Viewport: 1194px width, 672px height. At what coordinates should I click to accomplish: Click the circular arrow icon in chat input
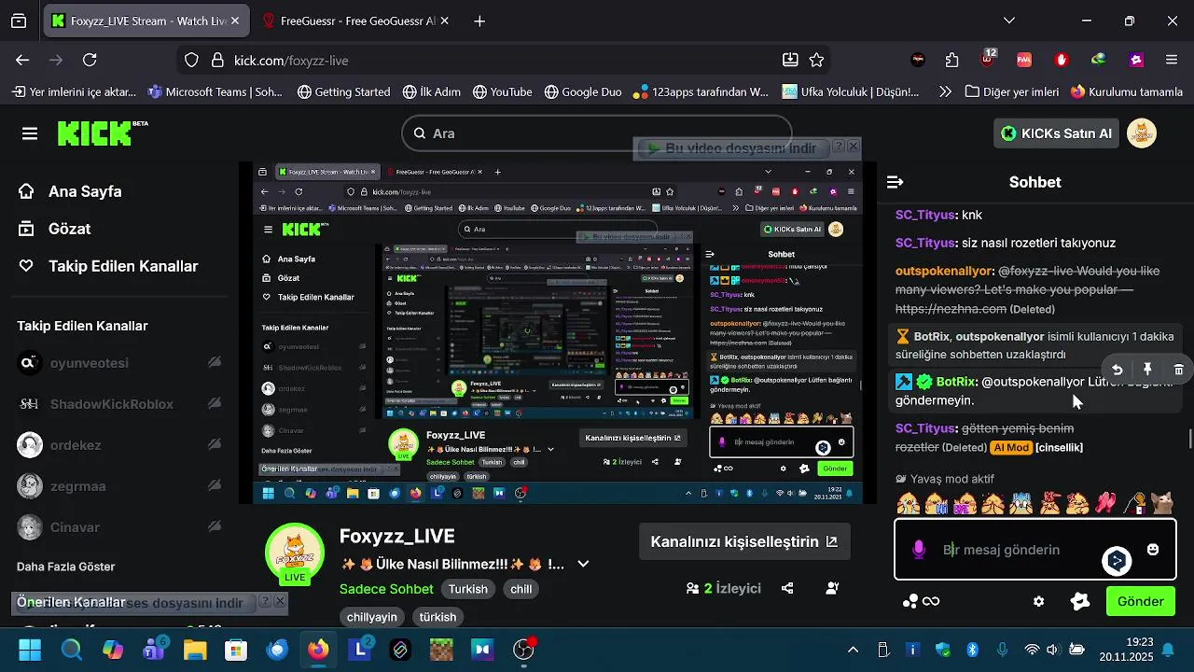[x=1117, y=560]
